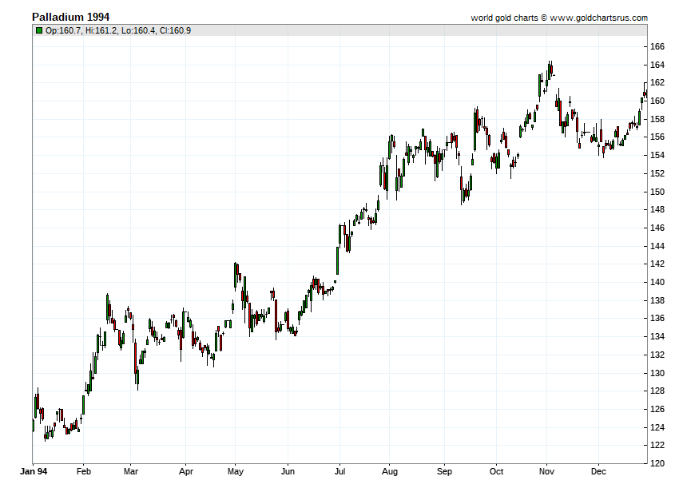The height and width of the screenshot is (492, 679).
Task: Click the 134 price axis label
Action: point(657,336)
